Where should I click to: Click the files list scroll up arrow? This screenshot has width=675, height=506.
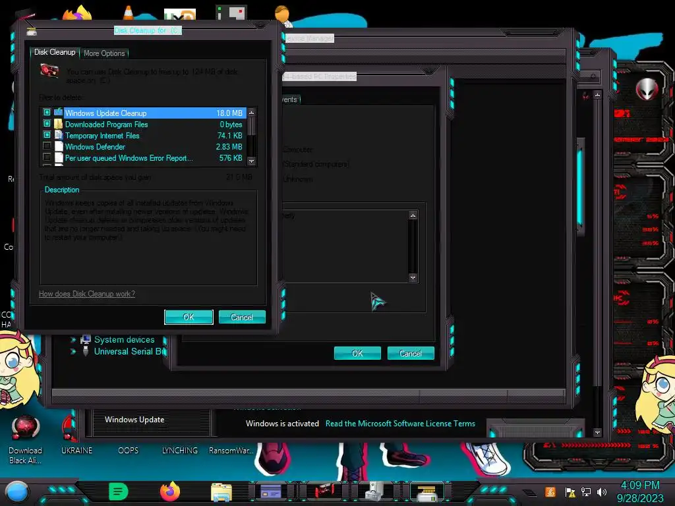point(251,113)
